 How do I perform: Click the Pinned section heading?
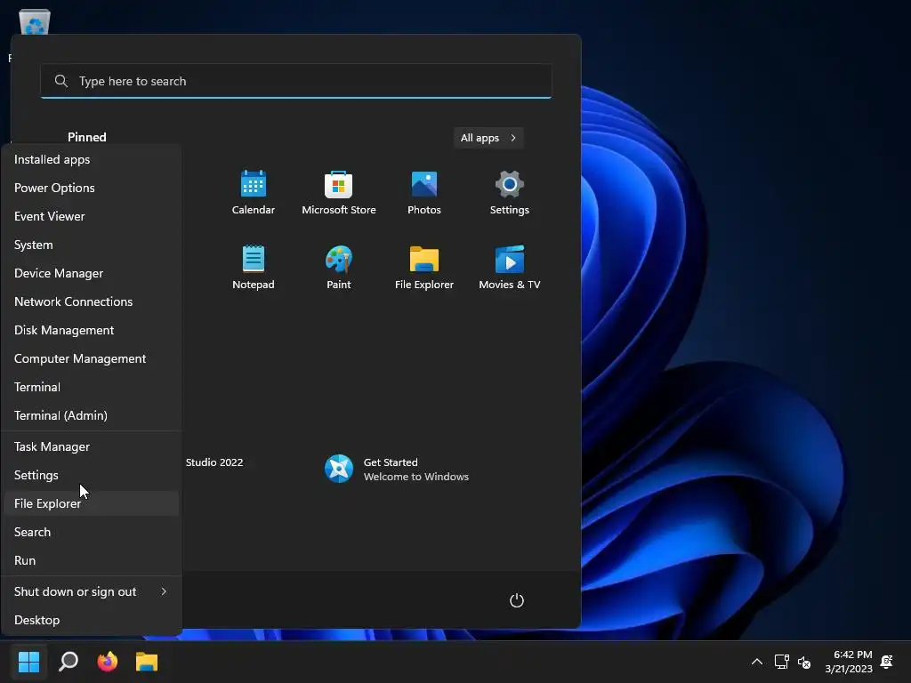(x=86, y=137)
